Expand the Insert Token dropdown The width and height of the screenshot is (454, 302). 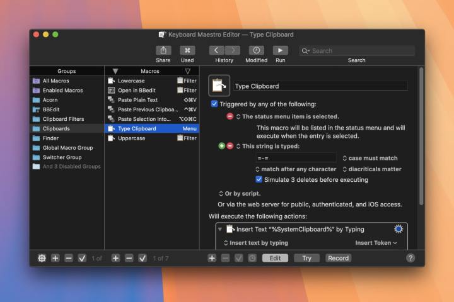pyautogui.click(x=376, y=243)
